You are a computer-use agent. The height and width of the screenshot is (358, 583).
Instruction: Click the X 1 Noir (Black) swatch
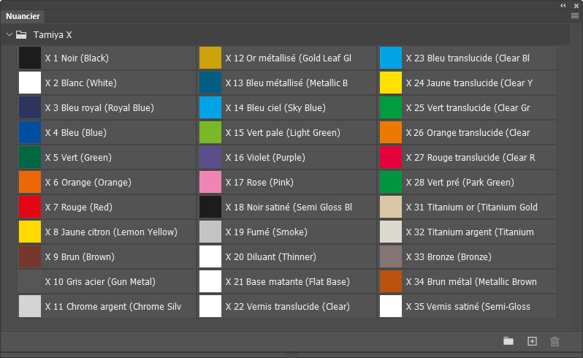pos(30,58)
